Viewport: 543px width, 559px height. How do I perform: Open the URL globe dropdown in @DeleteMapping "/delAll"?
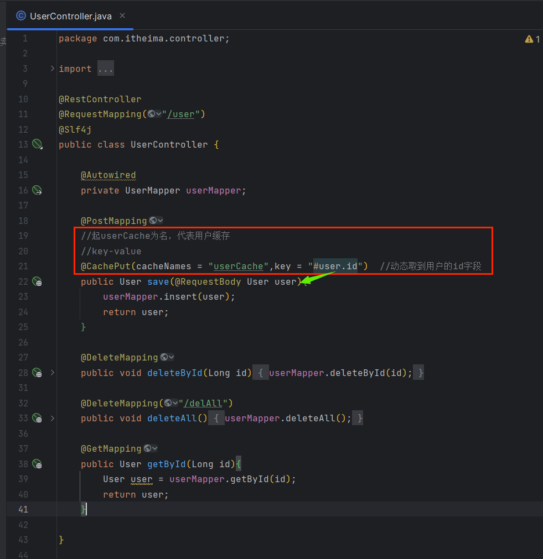pyautogui.click(x=171, y=403)
